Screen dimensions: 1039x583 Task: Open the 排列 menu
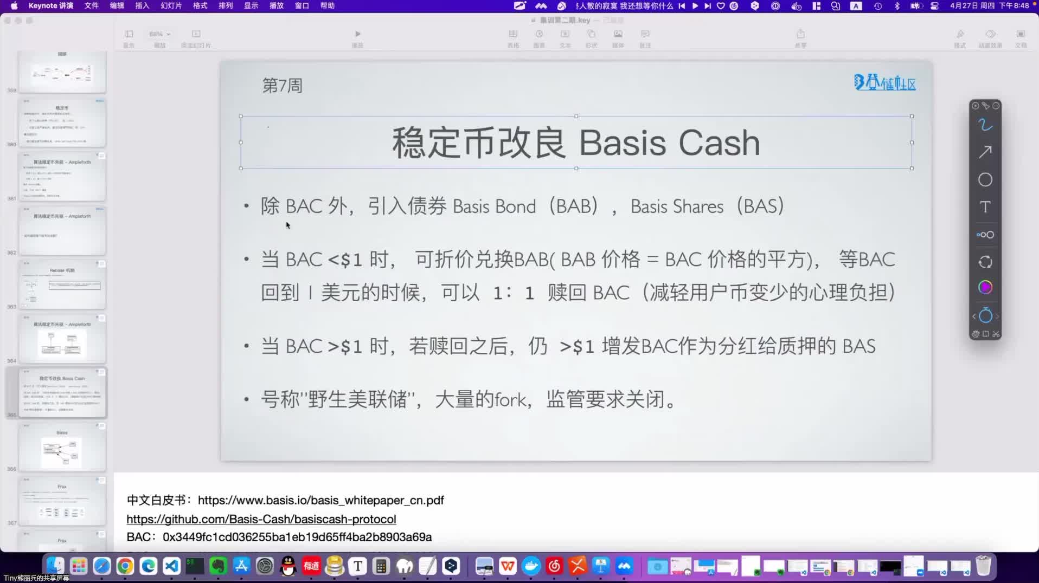coord(226,5)
